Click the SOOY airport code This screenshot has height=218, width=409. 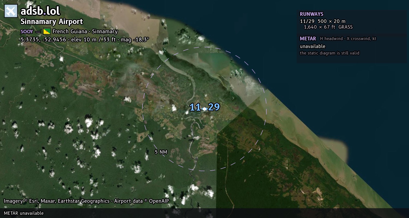tap(27, 32)
